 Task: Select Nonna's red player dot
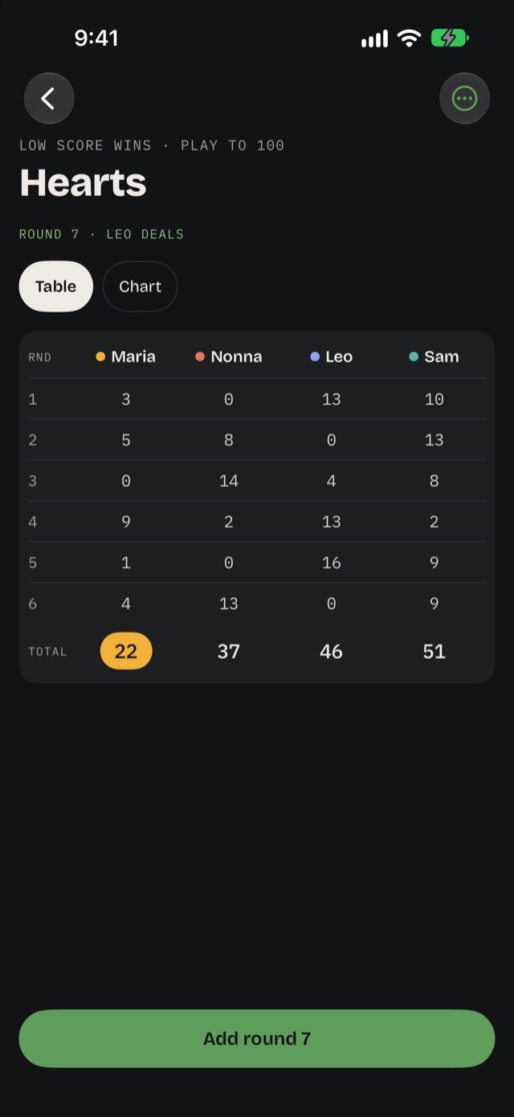[200, 357]
